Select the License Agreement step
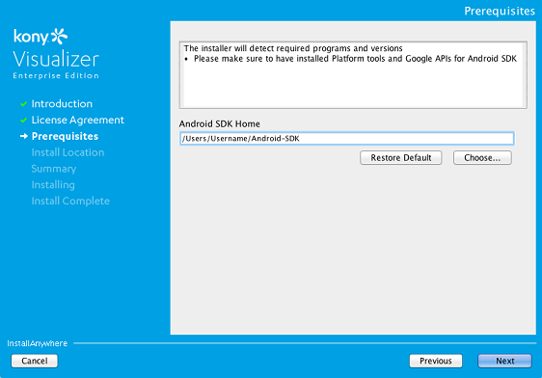Viewport: 542px width, 378px height. coord(77,120)
